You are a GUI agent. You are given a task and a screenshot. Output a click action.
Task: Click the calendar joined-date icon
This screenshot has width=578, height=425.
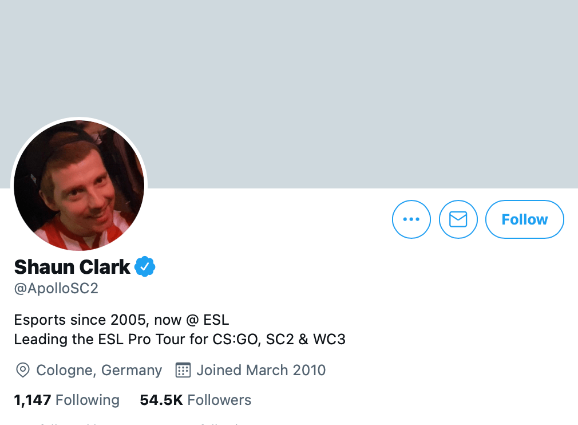[183, 370]
